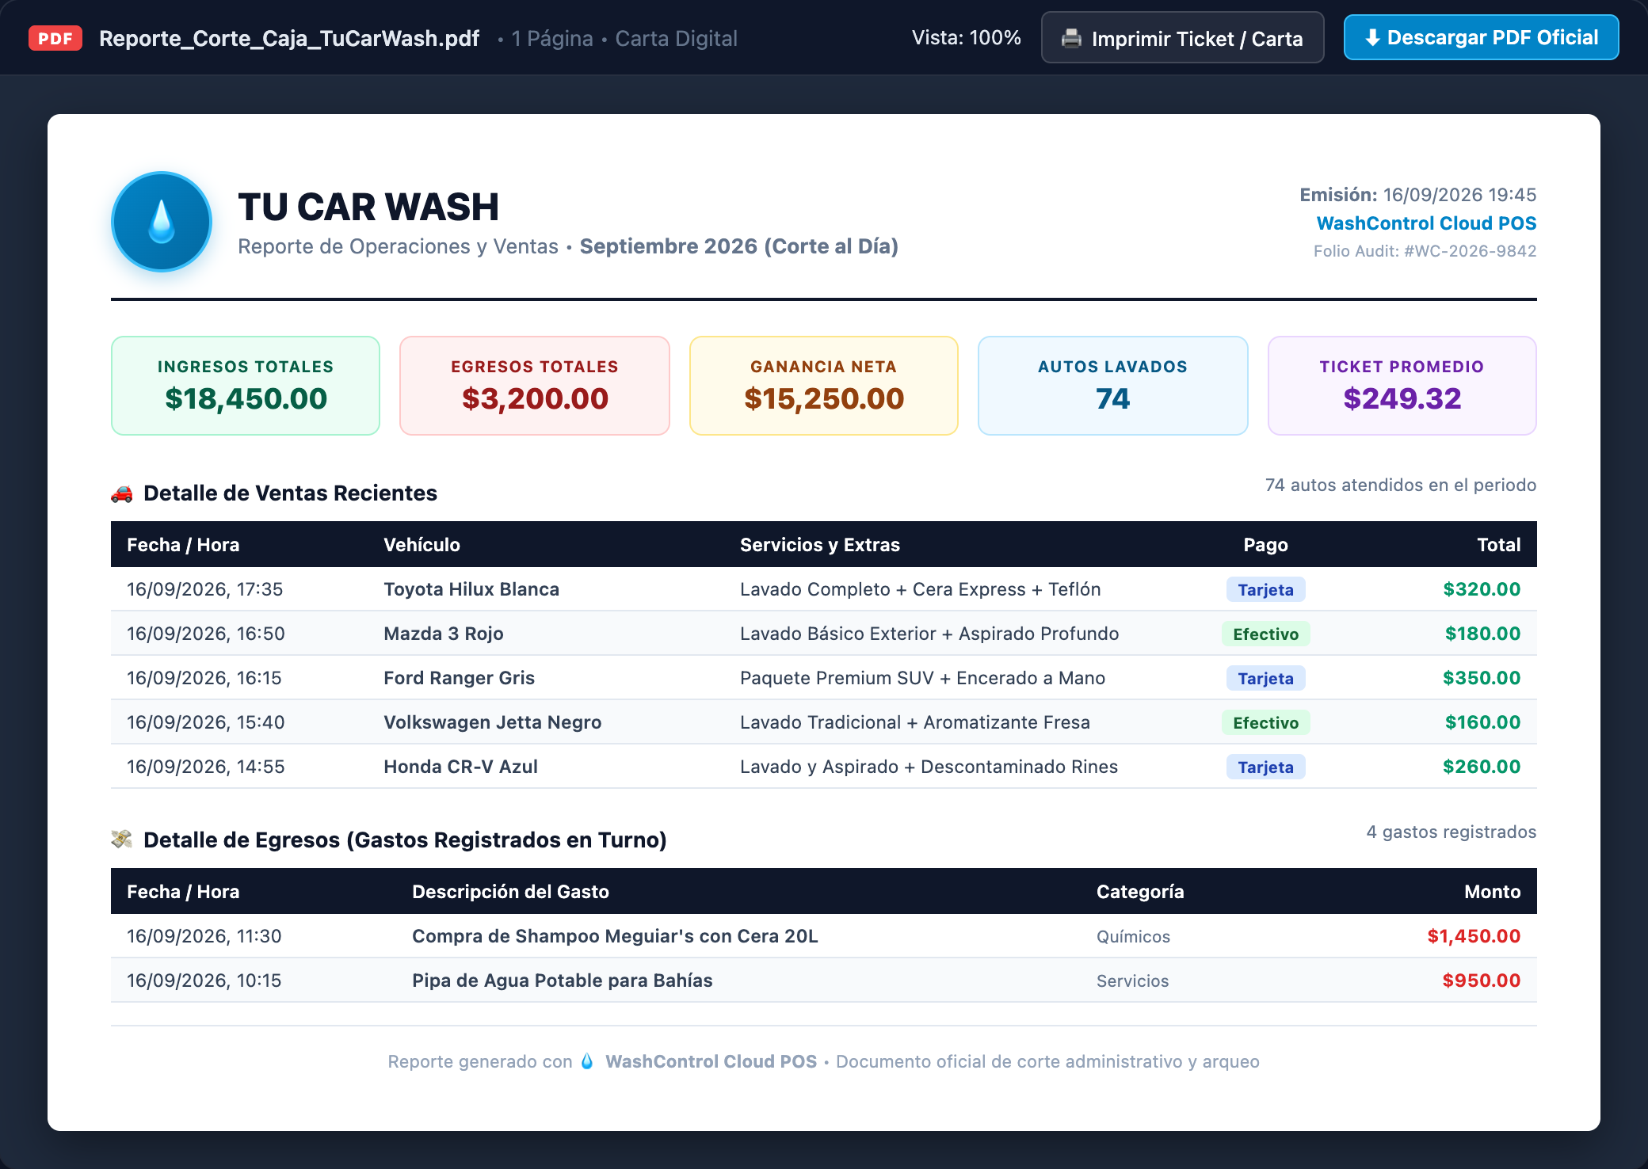
Task: Click the water drop icon in footer
Action: point(587,1061)
